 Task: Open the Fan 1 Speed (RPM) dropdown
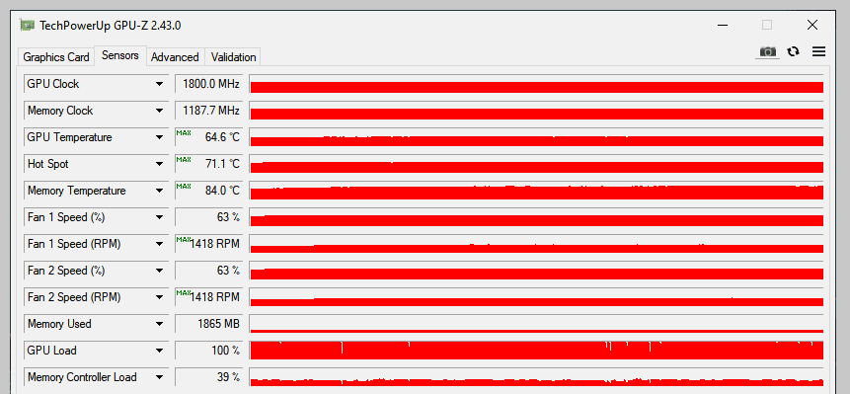(159, 244)
